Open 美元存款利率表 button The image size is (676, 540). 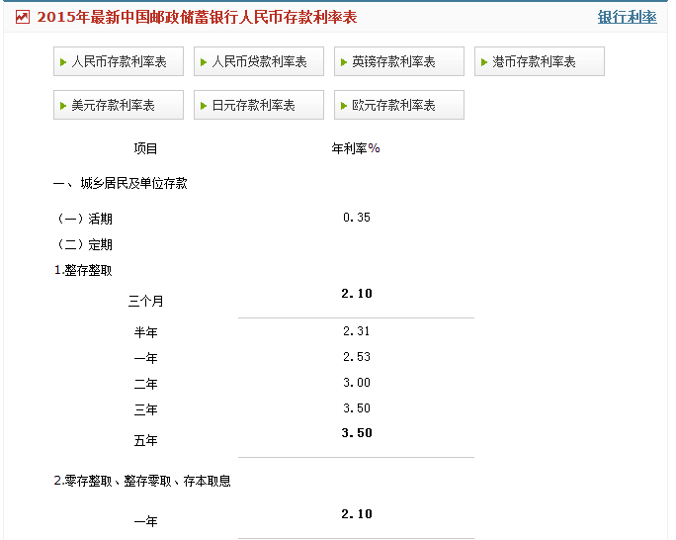[119, 105]
